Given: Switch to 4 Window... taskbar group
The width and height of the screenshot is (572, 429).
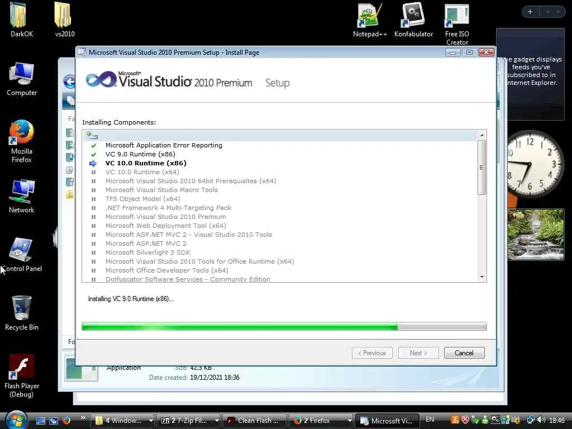Looking at the screenshot, I should coord(119,421).
